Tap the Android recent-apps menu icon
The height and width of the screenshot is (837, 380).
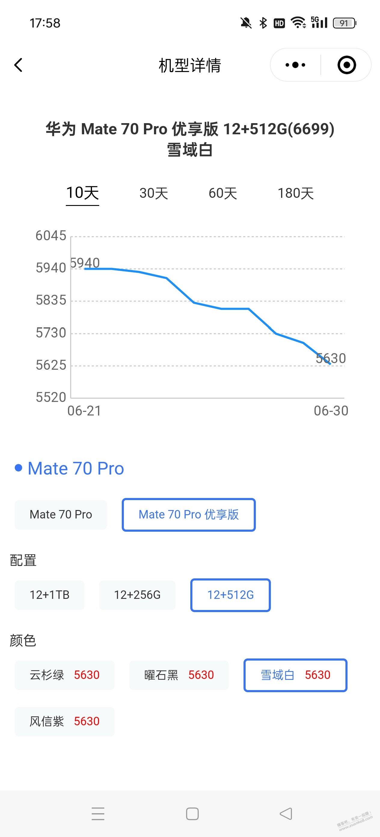(x=98, y=814)
